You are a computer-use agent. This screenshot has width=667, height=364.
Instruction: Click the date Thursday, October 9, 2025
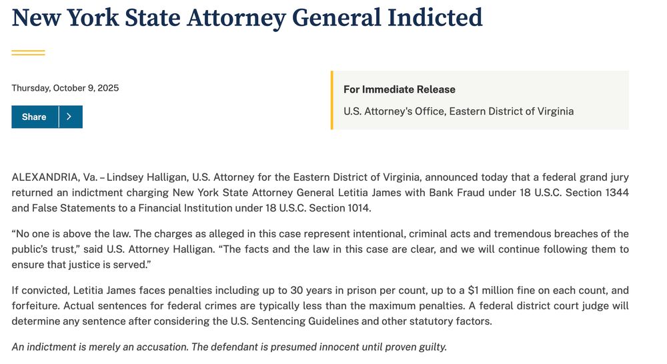click(65, 88)
